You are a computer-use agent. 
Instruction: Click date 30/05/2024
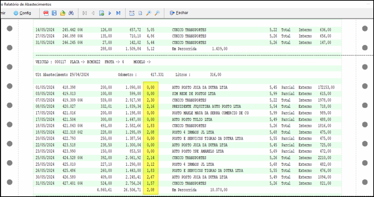45,177
